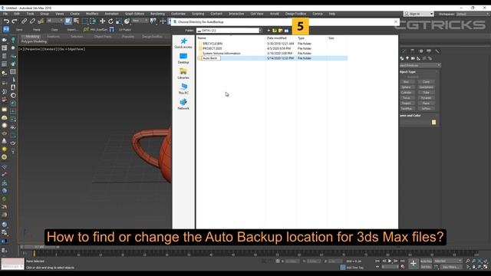Switch to the Modeling ribbon tab
Image resolution: width=491 pixels, height=276 pixels.
[x=32, y=37]
